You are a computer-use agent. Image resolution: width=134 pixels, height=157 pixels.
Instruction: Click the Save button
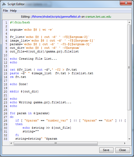[x=106, y=150]
